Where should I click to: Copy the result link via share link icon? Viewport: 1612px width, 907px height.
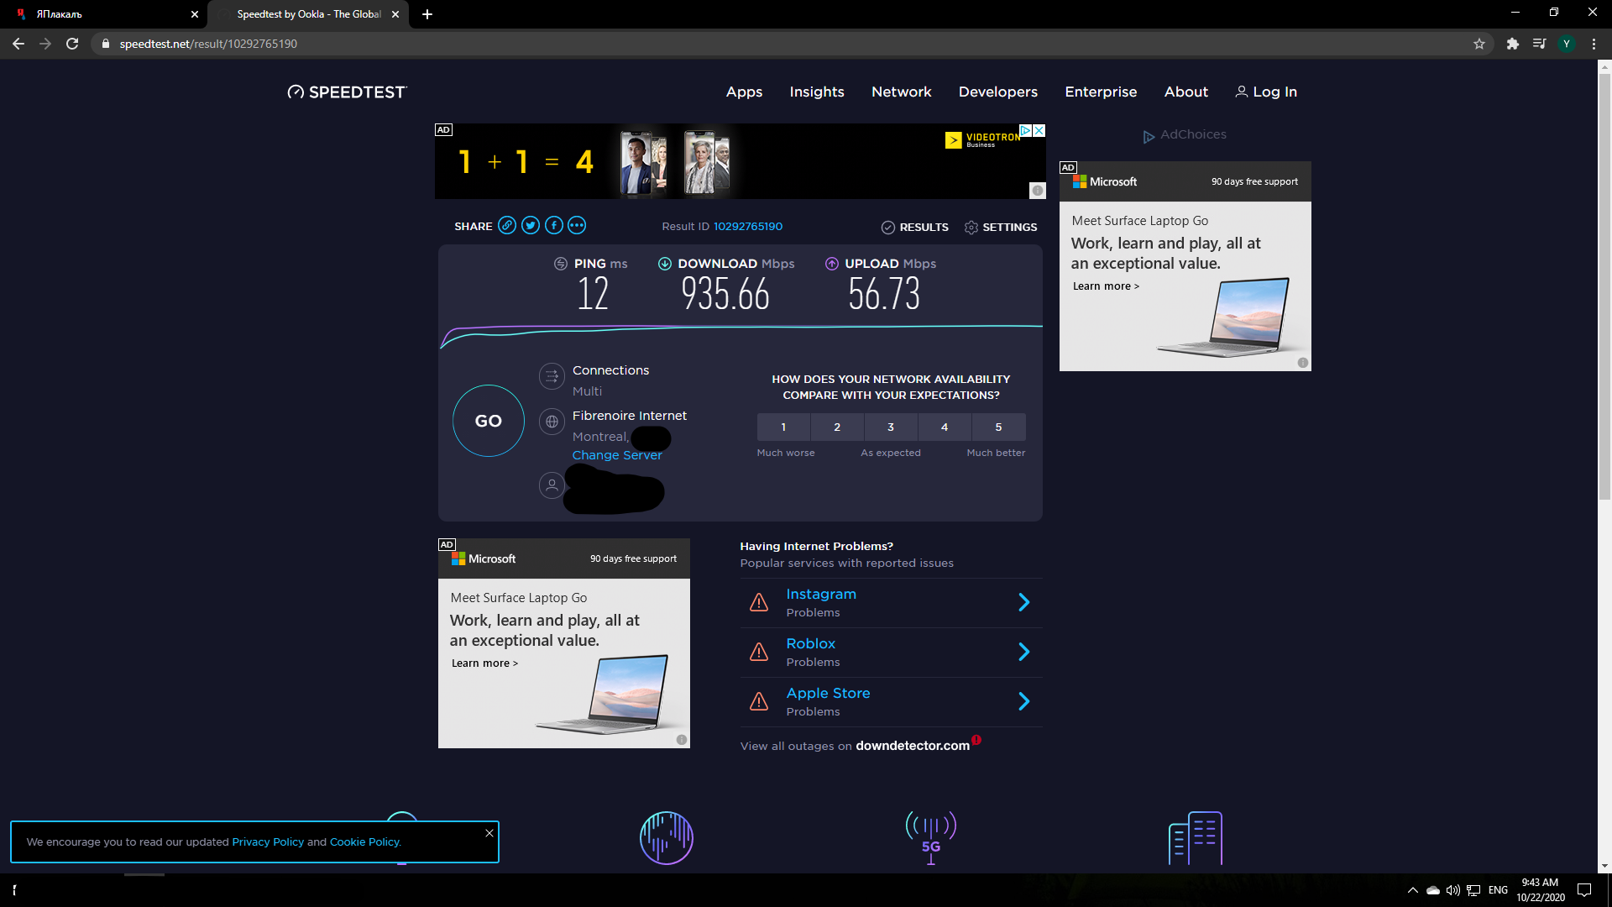[507, 225]
